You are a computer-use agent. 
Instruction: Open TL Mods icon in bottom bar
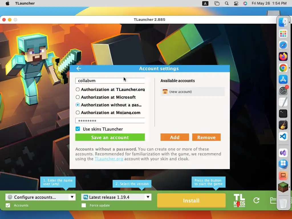[x=239, y=200]
